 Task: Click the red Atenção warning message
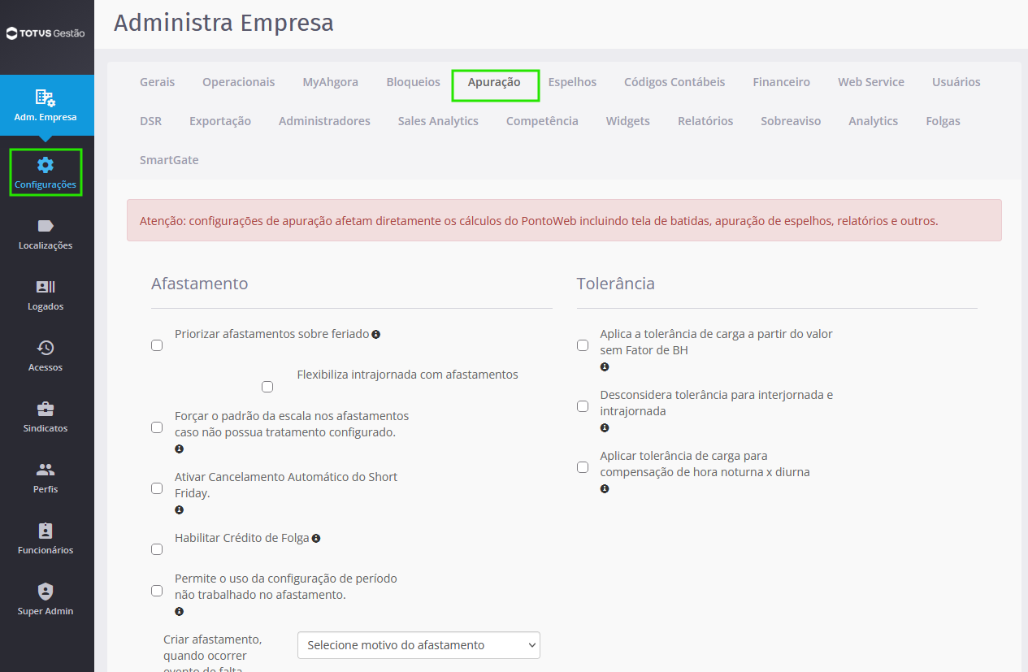click(564, 220)
